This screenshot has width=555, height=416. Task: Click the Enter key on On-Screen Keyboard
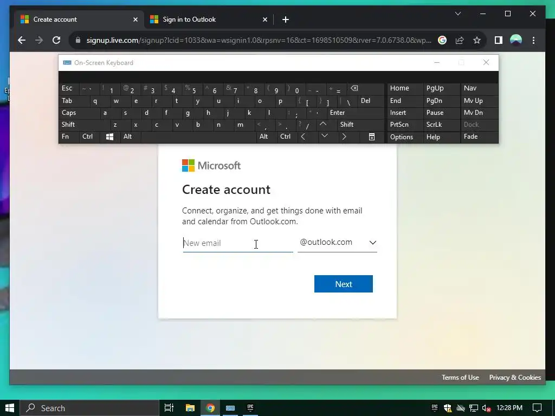coord(356,113)
